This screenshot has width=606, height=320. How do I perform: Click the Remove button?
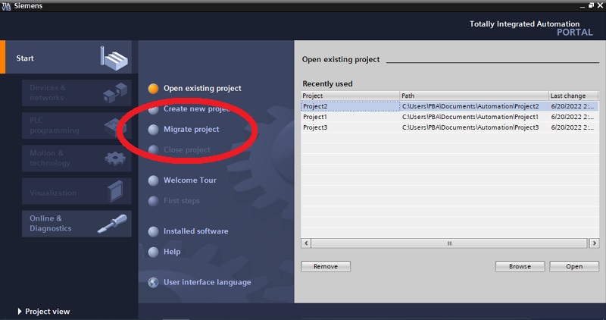pyautogui.click(x=326, y=266)
